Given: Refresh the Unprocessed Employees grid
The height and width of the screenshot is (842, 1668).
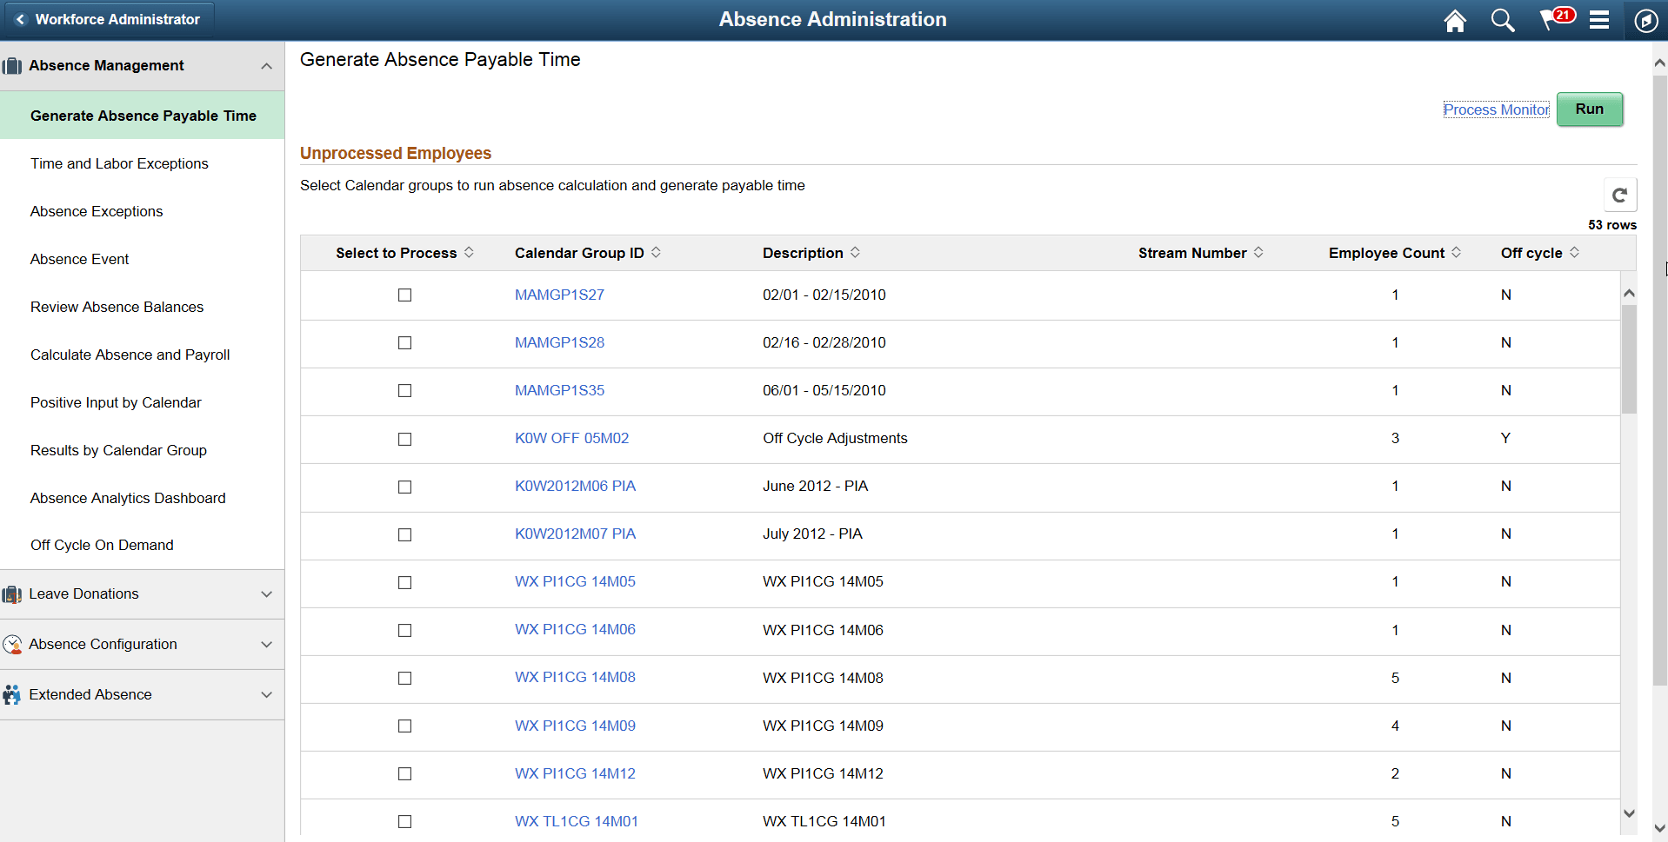Looking at the screenshot, I should (1619, 195).
